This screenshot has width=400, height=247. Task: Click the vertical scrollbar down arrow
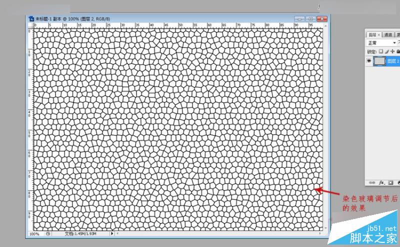(x=326, y=228)
